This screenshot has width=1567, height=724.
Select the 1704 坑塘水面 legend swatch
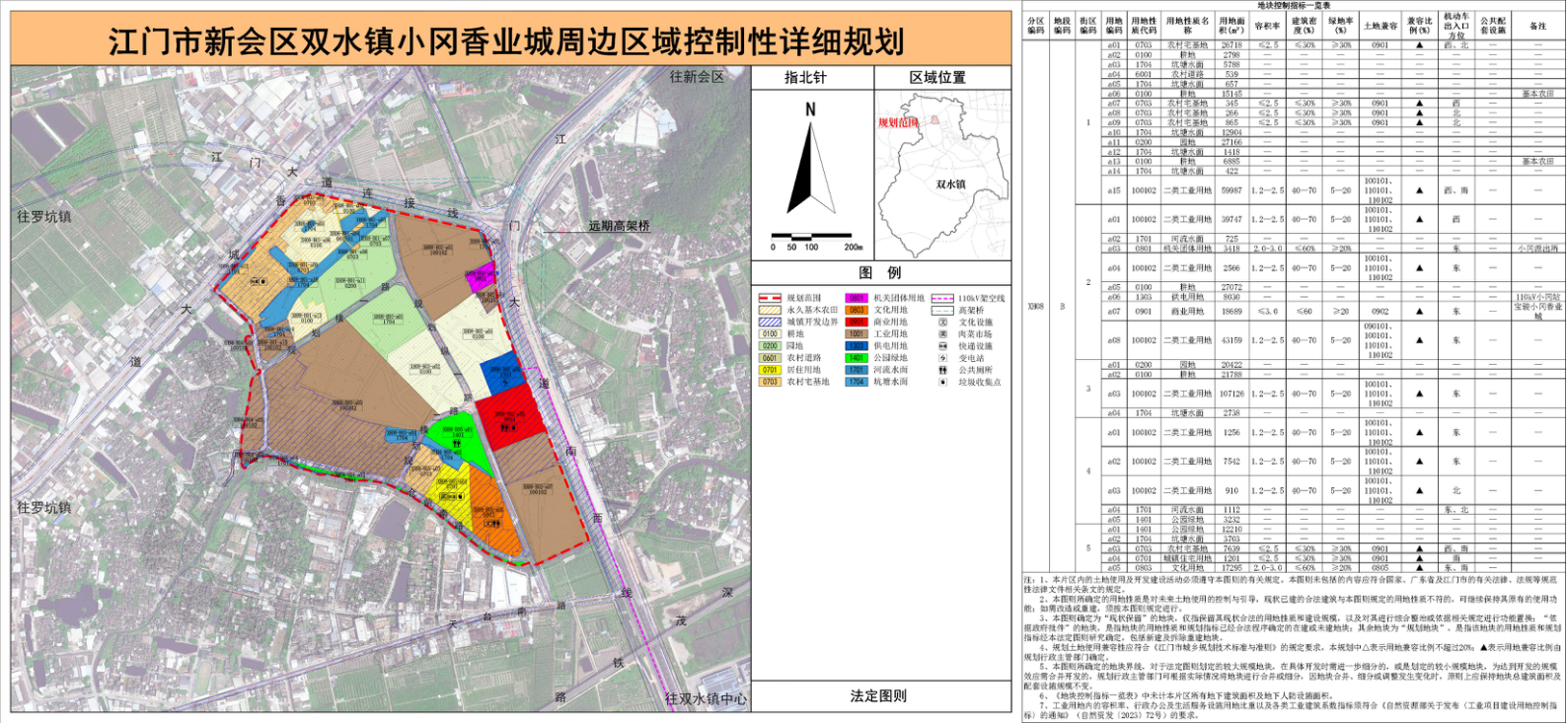[857, 382]
